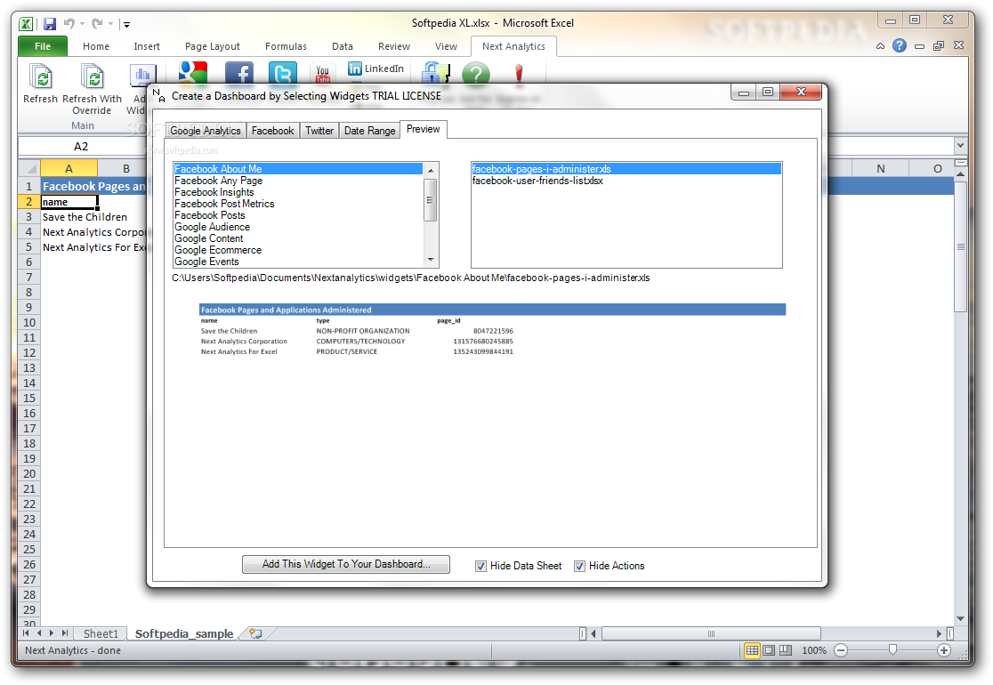Toggle the Hide Data Sheet checkbox
993x685 pixels.
480,566
